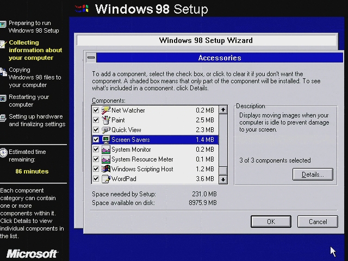Screen dimensions: 348x261
Task: Click the Setting up hardware step icon
Action: point(3,118)
